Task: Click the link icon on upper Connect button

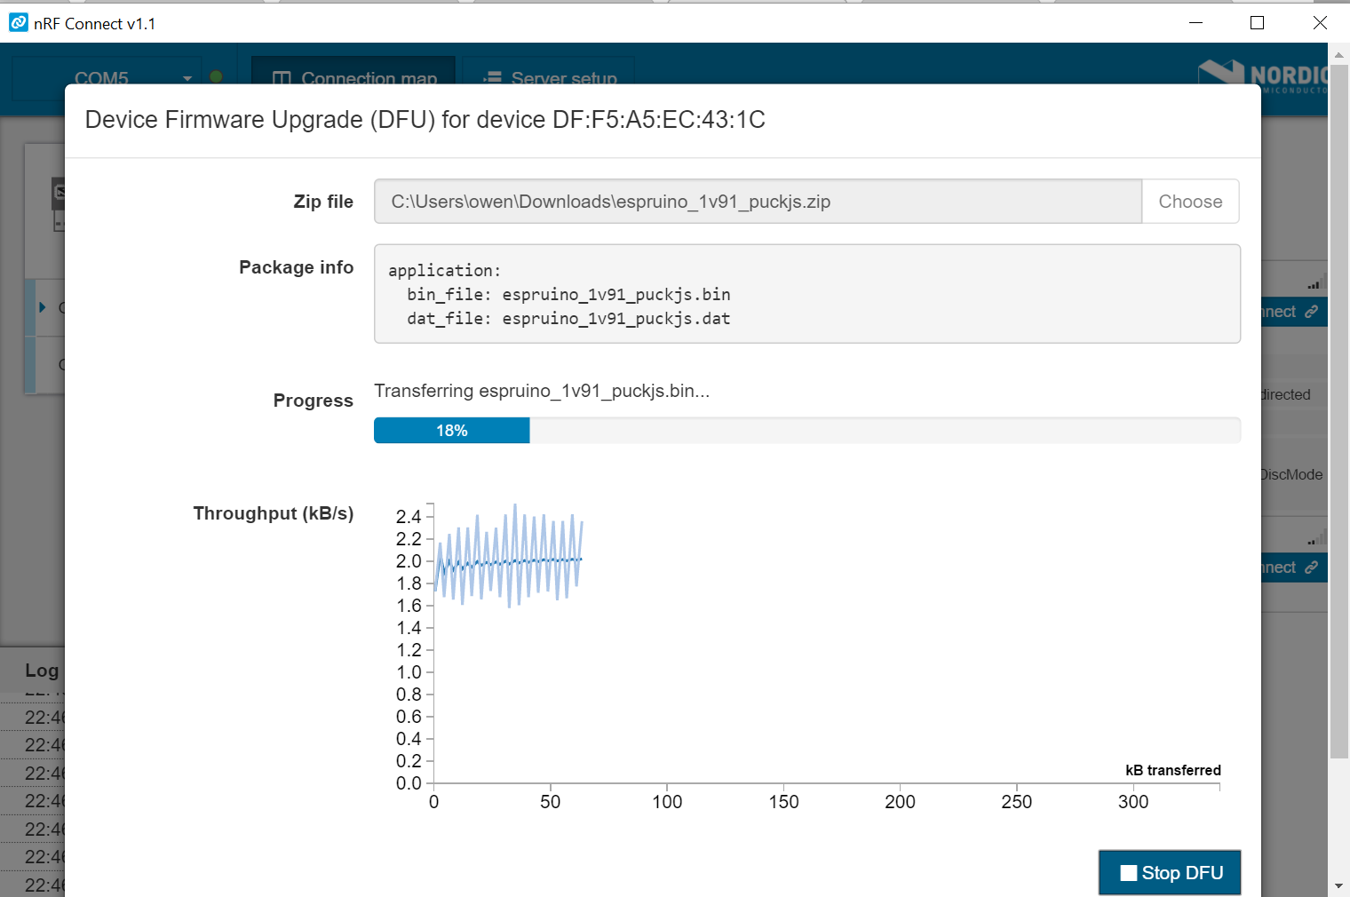Action: point(1312,312)
